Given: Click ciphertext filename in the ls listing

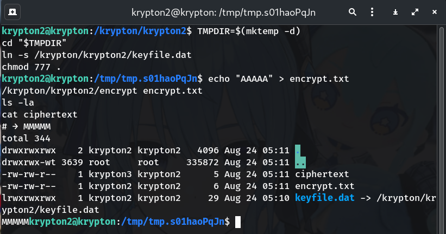Looking at the screenshot, I should point(322,174).
